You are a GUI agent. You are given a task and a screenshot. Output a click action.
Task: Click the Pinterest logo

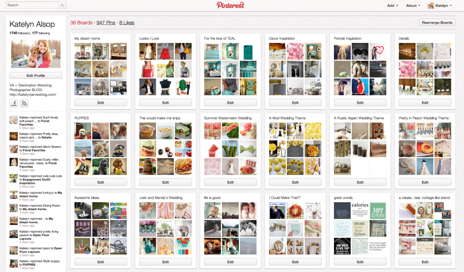click(230, 5)
